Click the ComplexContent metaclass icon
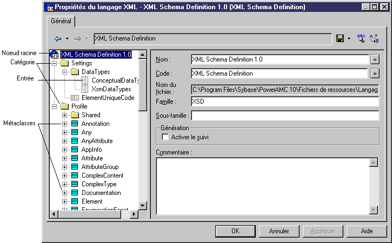Viewport: 392px width, 243px height. (x=75, y=175)
